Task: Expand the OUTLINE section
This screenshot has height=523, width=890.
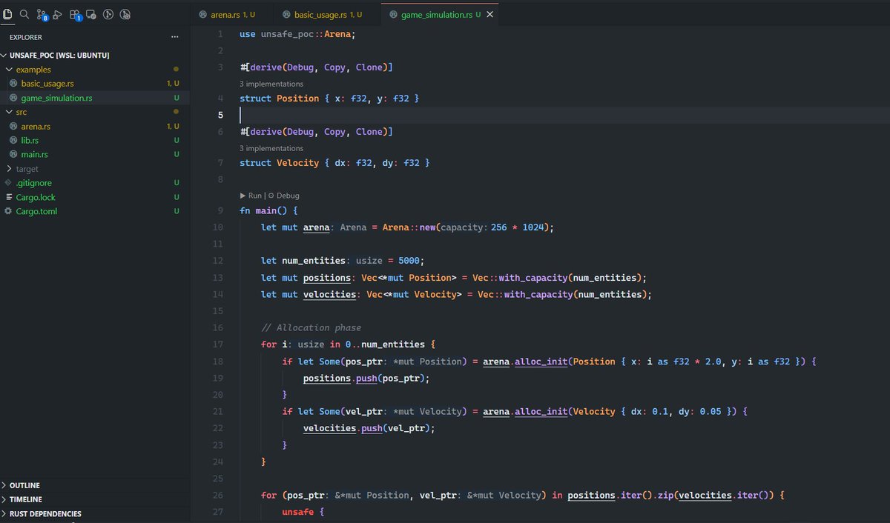Action: pyautogui.click(x=25, y=485)
